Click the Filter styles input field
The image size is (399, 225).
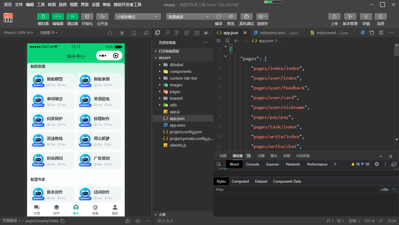(295, 189)
